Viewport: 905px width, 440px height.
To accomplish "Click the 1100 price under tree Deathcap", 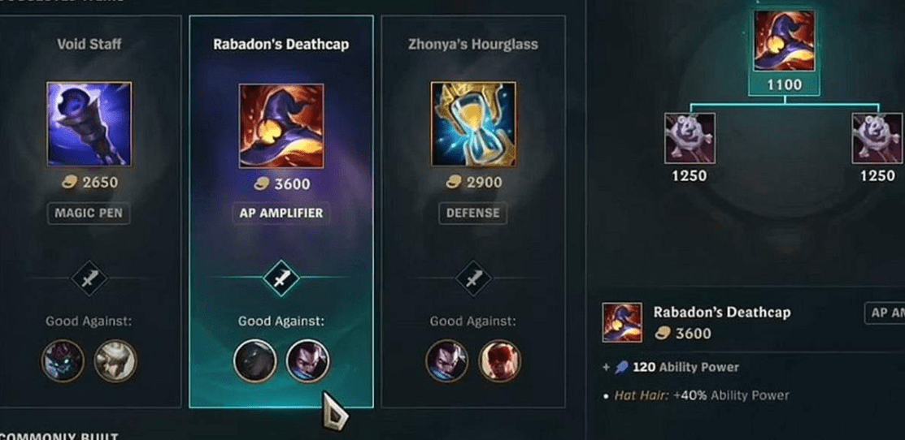I will point(785,85).
